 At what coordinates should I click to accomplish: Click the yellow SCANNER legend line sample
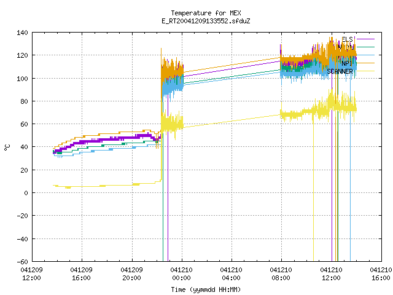(365, 71)
